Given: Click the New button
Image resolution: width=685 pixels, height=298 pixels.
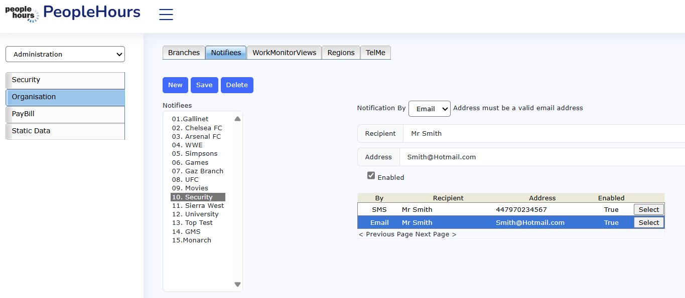Looking at the screenshot, I should [x=175, y=85].
